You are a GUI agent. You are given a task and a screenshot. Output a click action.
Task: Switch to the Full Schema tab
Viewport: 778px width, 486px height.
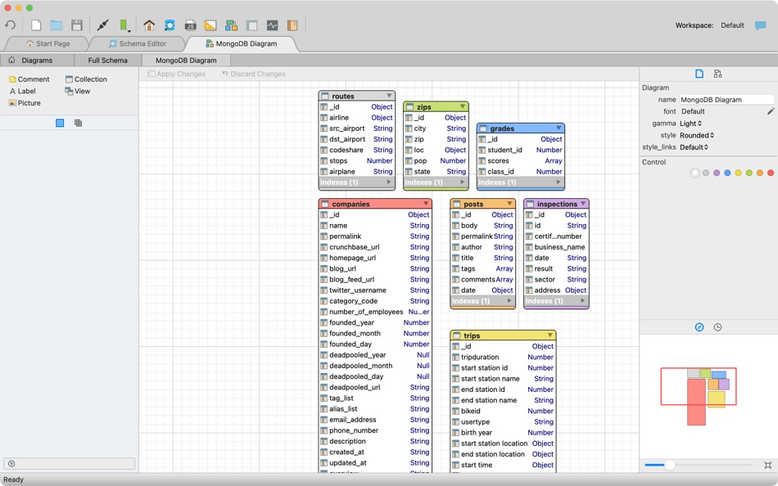pyautogui.click(x=106, y=60)
